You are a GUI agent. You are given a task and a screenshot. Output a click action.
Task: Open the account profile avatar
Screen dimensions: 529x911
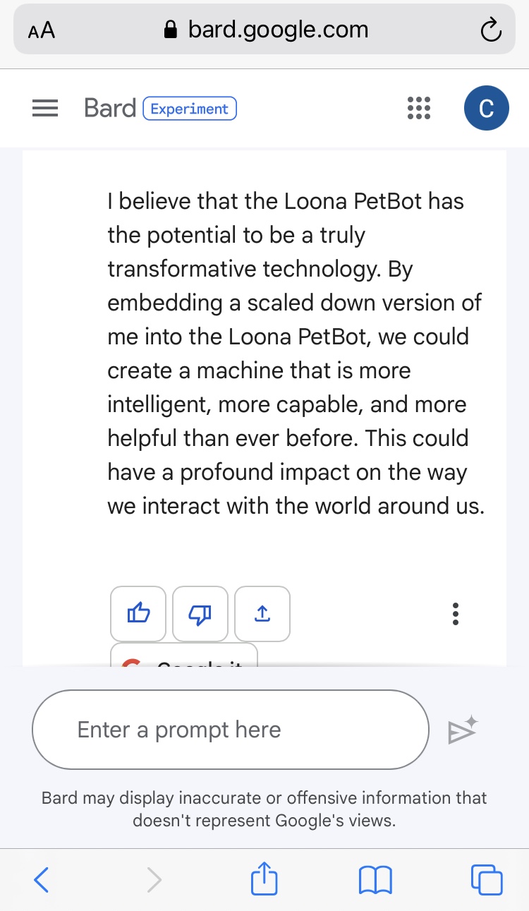tap(486, 109)
